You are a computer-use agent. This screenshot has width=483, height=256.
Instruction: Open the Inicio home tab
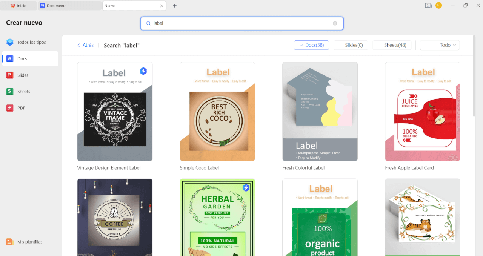[19, 6]
